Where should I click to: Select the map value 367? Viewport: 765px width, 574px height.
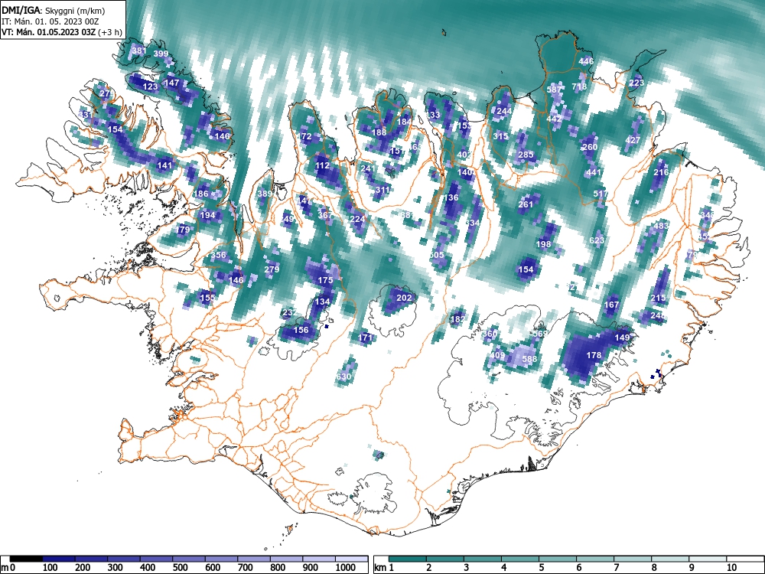click(x=325, y=215)
